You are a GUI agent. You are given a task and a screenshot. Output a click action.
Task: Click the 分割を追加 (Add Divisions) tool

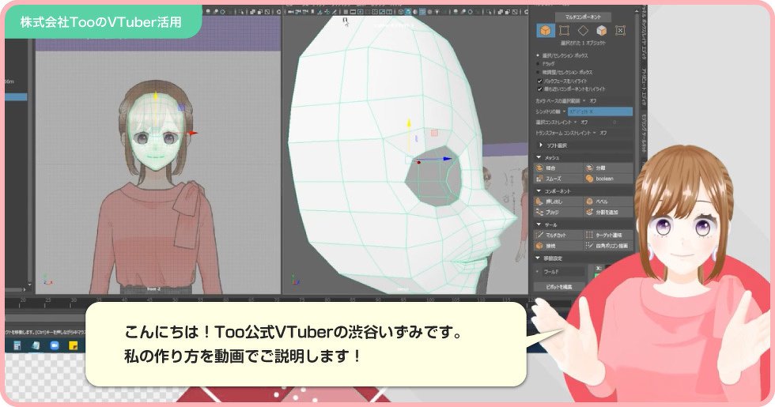[x=608, y=212]
